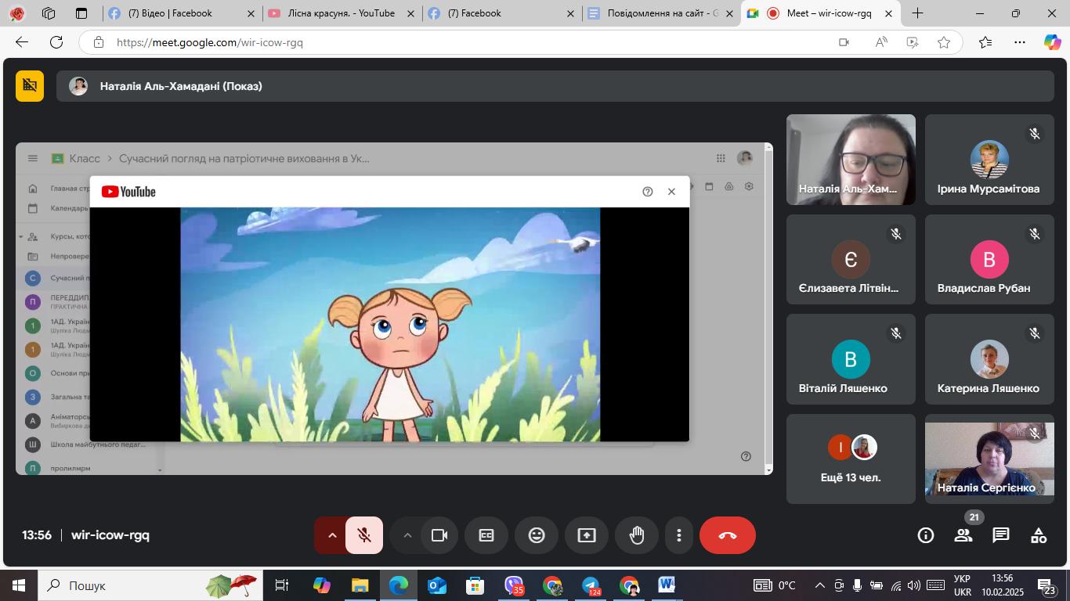Start presenting your screen

pyautogui.click(x=587, y=535)
